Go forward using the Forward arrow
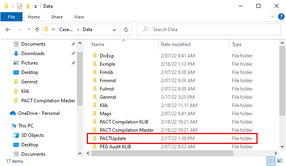This screenshot has height=166, width=286. pyautogui.click(x=19, y=30)
